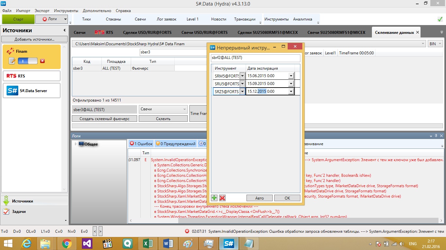446x250 pixels.
Task: Open the Логи panel options dropdown arrow
Action: pos(431,136)
